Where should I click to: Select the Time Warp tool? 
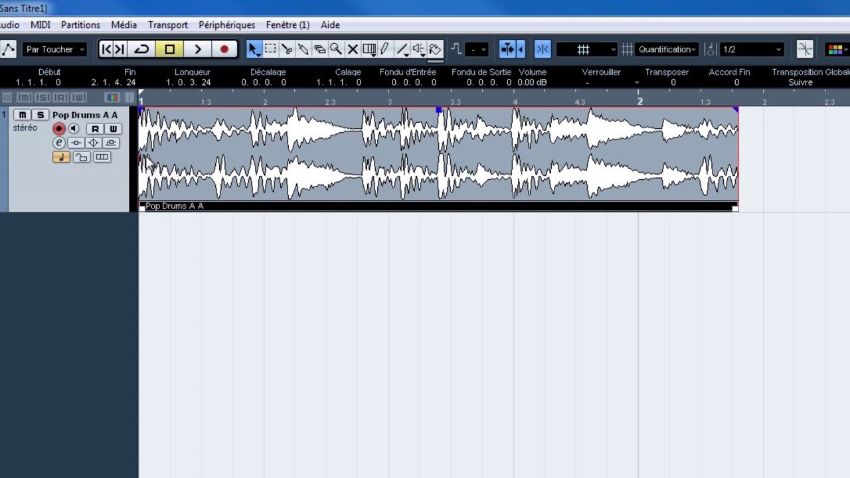pyautogui.click(x=369, y=49)
